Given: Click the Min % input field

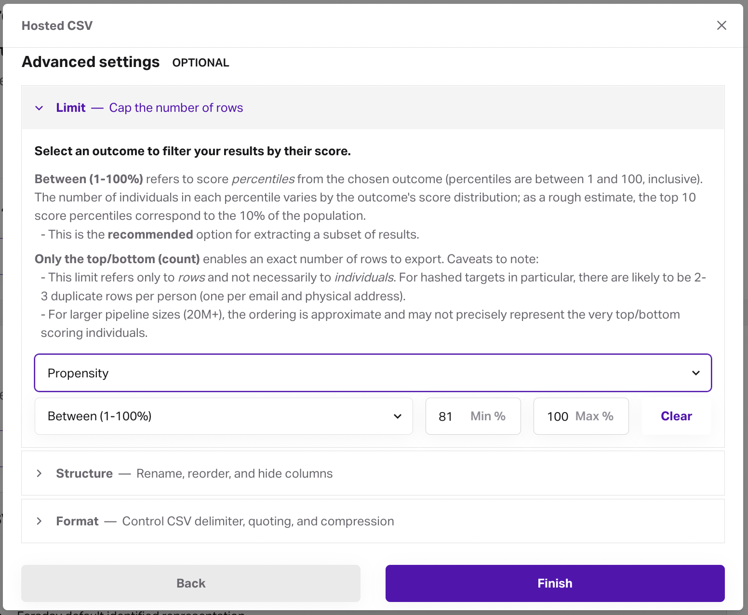Looking at the screenshot, I should (473, 416).
